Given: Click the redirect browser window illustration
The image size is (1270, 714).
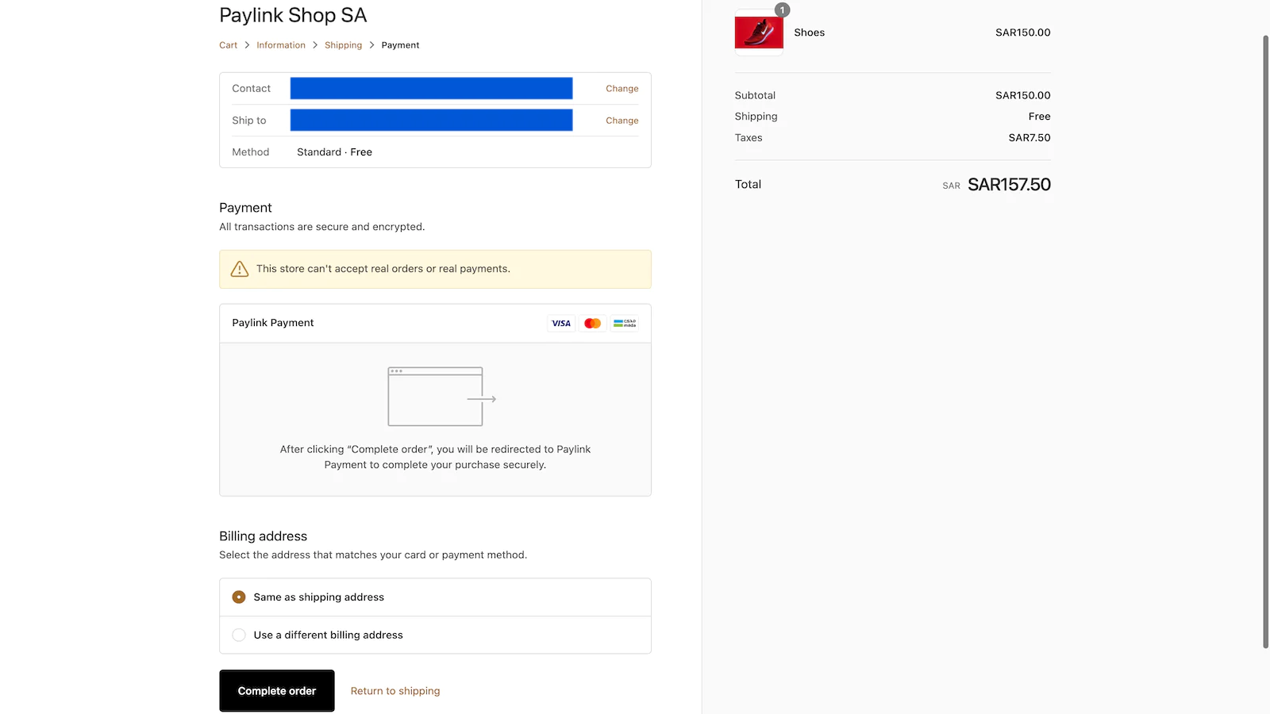Looking at the screenshot, I should [442, 397].
